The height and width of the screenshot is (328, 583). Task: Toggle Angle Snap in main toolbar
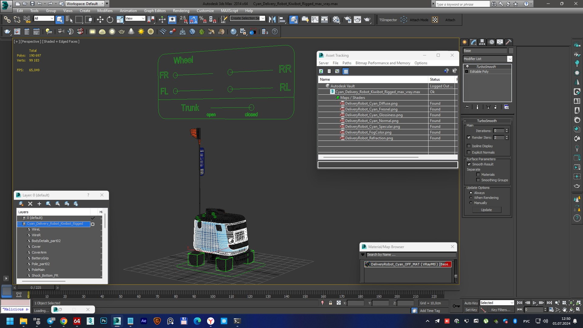[x=193, y=20]
